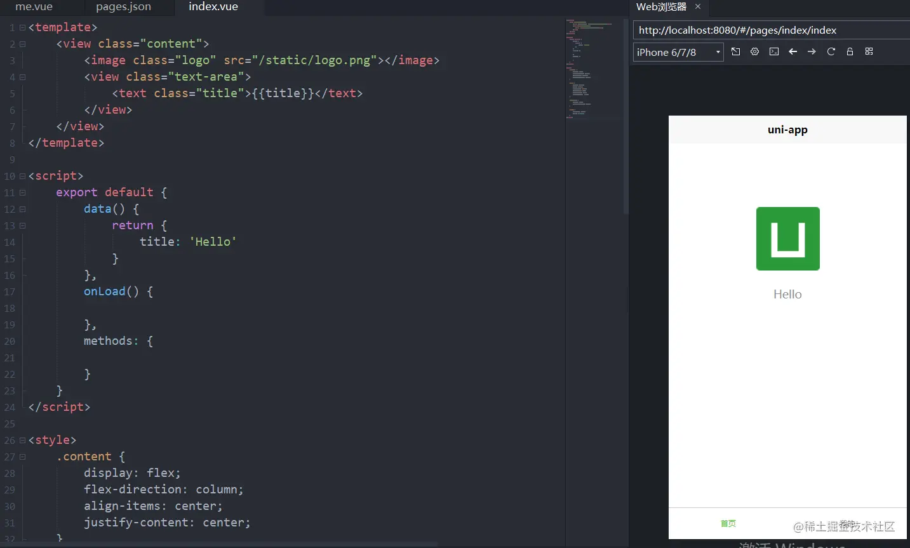Image resolution: width=910 pixels, height=548 pixels.
Task: Open the browser console devtools icon
Action: click(773, 51)
